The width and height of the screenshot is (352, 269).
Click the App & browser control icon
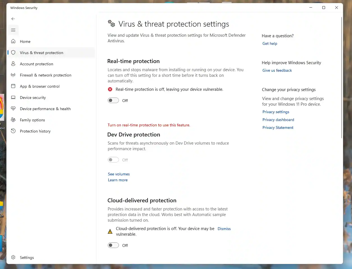(x=13, y=86)
